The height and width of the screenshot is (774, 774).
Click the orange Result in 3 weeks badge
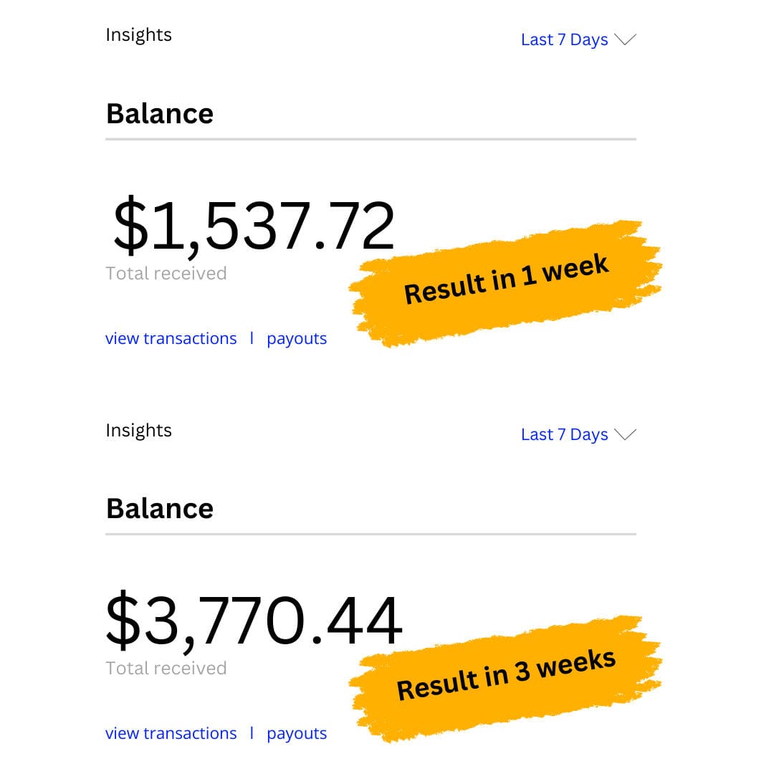tap(506, 677)
